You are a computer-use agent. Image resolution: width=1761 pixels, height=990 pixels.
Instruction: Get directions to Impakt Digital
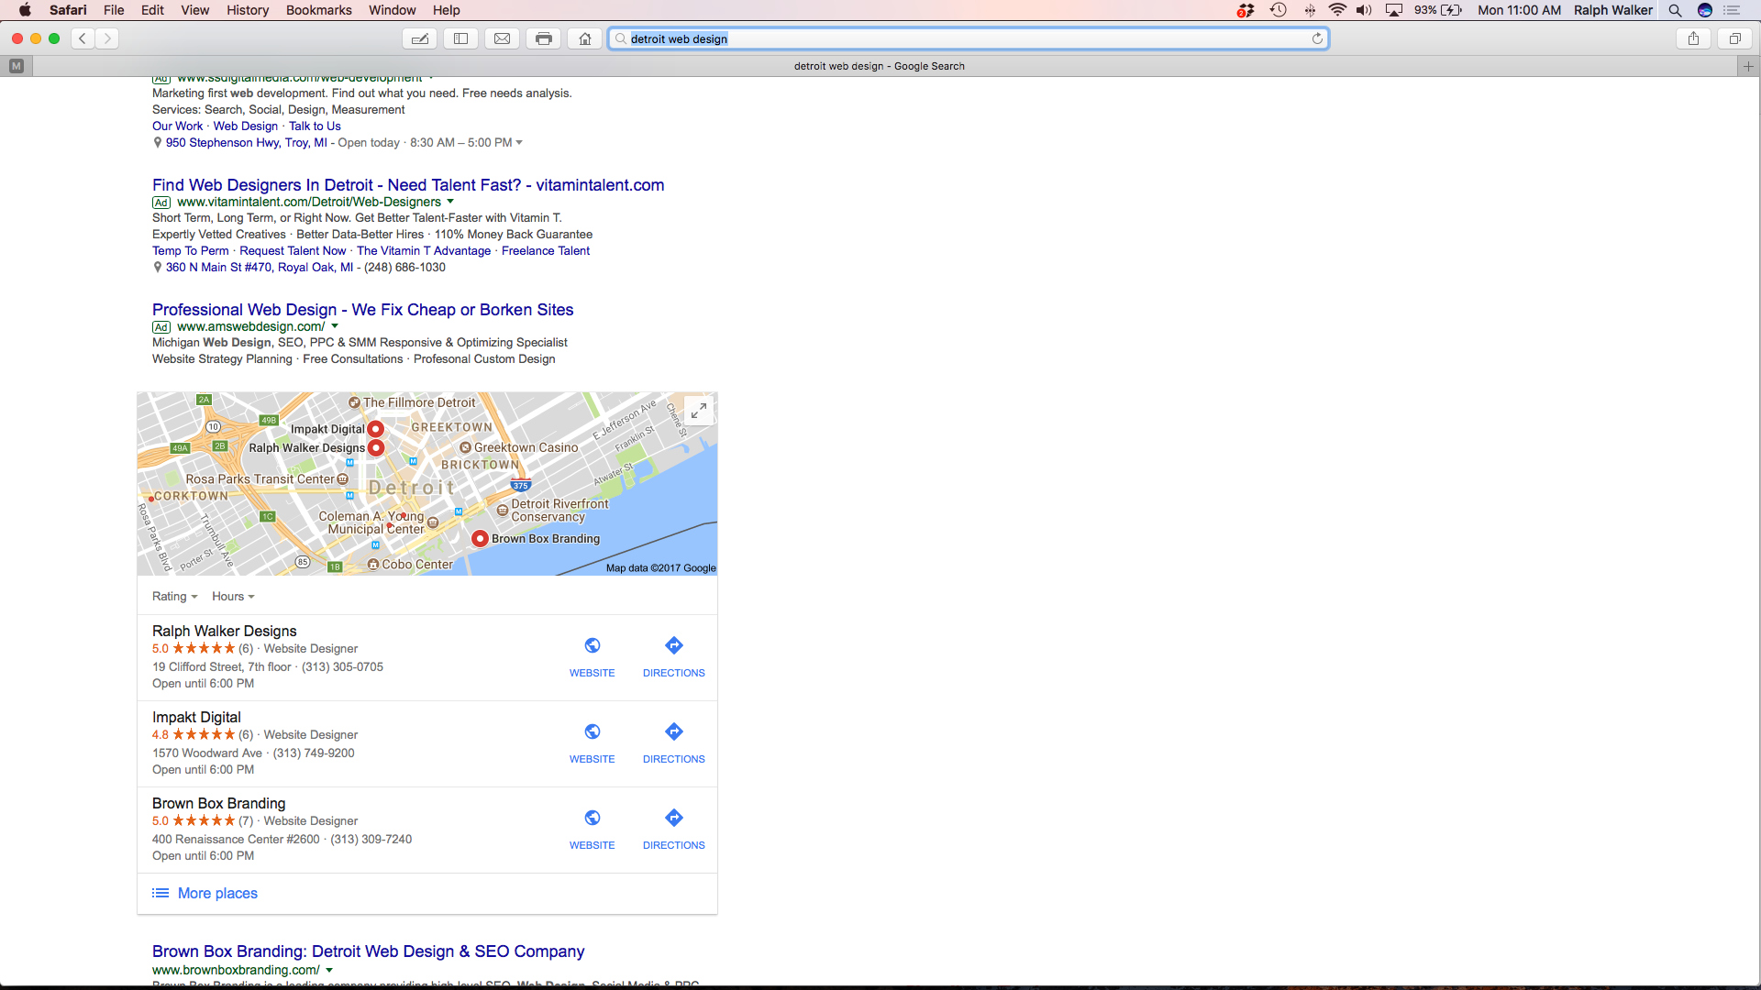coord(674,731)
